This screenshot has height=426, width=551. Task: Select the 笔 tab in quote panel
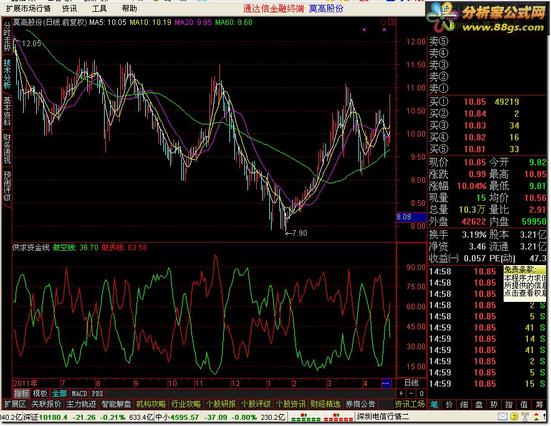pos(434,405)
